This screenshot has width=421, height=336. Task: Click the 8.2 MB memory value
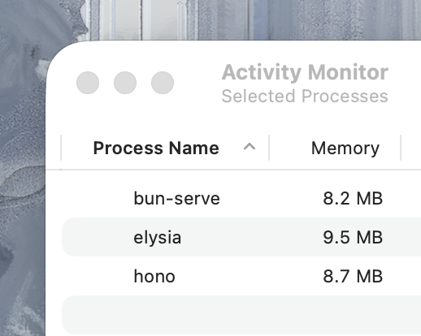[x=353, y=198]
